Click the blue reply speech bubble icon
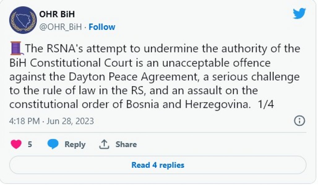 click(x=53, y=144)
